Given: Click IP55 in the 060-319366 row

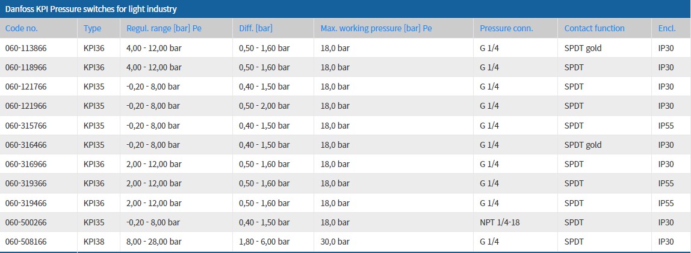Looking at the screenshot, I should [666, 183].
